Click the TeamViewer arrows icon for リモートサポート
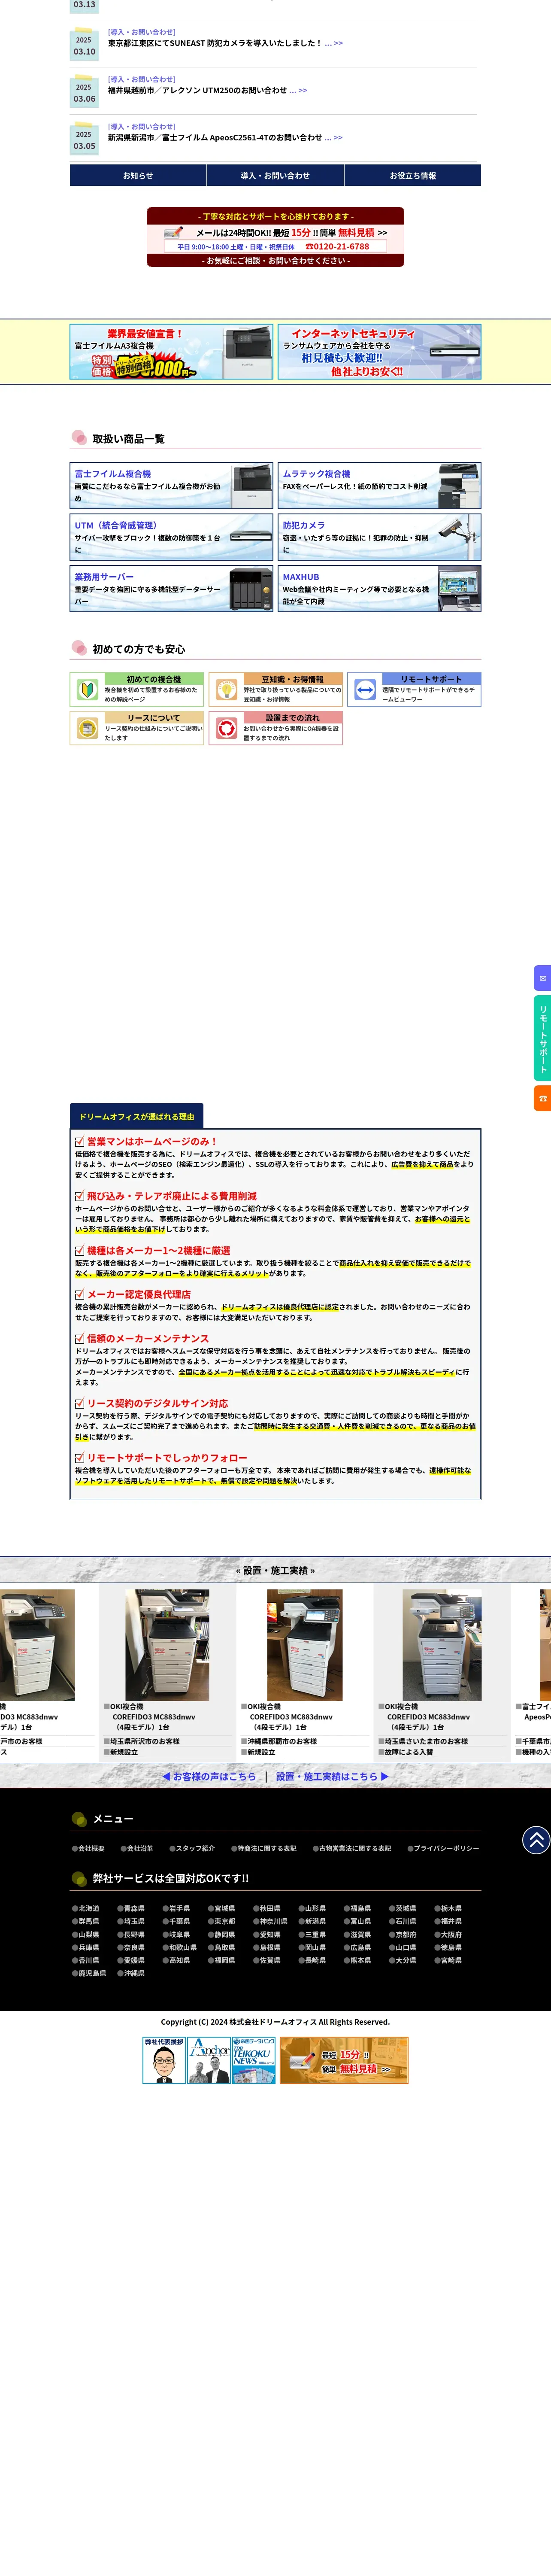 [x=365, y=690]
